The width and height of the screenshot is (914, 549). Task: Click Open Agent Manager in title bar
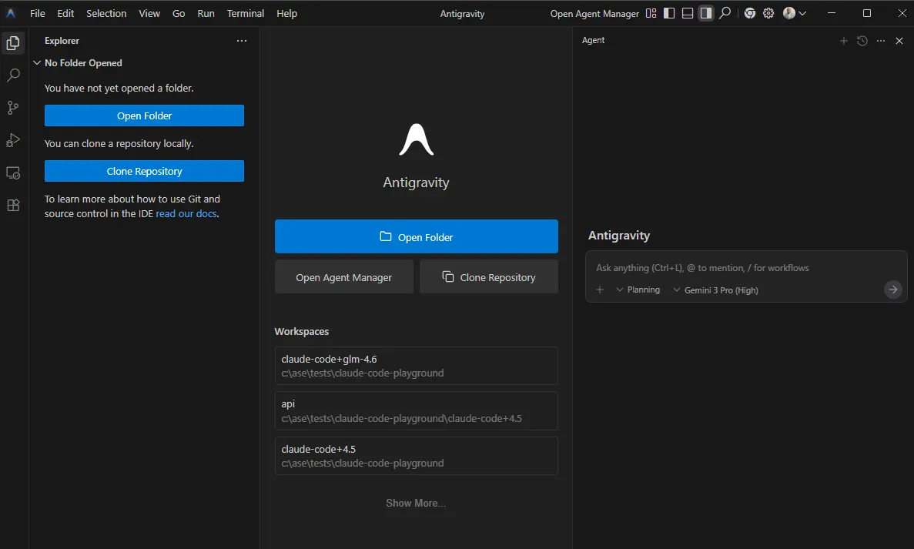[x=594, y=13]
